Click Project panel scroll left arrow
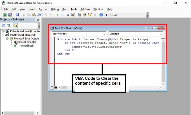 tap(2, 113)
